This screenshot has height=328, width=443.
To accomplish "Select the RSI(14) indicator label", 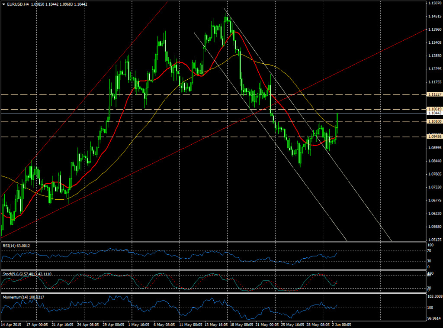I will coord(16,246).
